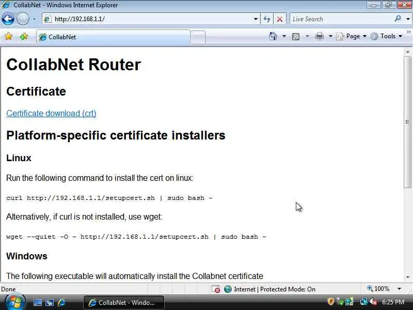Viewport: 413px width, 310px height.
Task: Click the Internet Explorer title bar icon
Action: click(x=5, y=5)
